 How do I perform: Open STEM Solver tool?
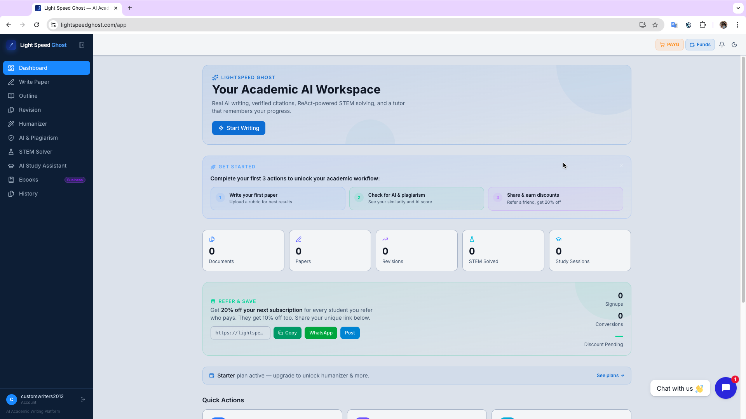pyautogui.click(x=47, y=152)
